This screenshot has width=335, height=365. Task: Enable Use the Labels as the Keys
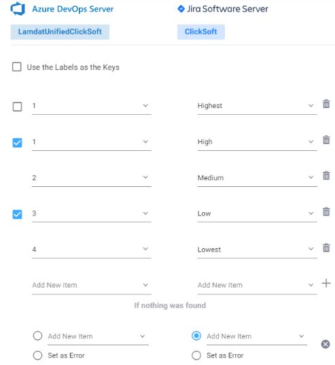[17, 67]
